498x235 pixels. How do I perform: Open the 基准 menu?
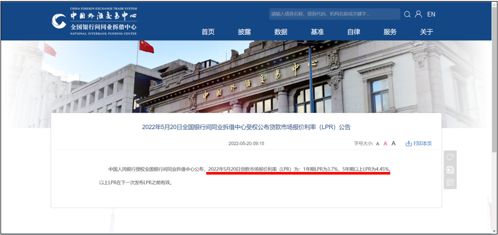[x=317, y=32]
